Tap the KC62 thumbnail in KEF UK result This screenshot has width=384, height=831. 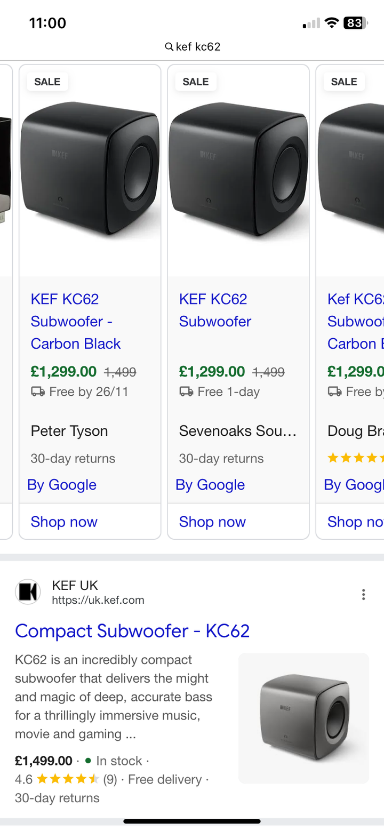coord(303,718)
